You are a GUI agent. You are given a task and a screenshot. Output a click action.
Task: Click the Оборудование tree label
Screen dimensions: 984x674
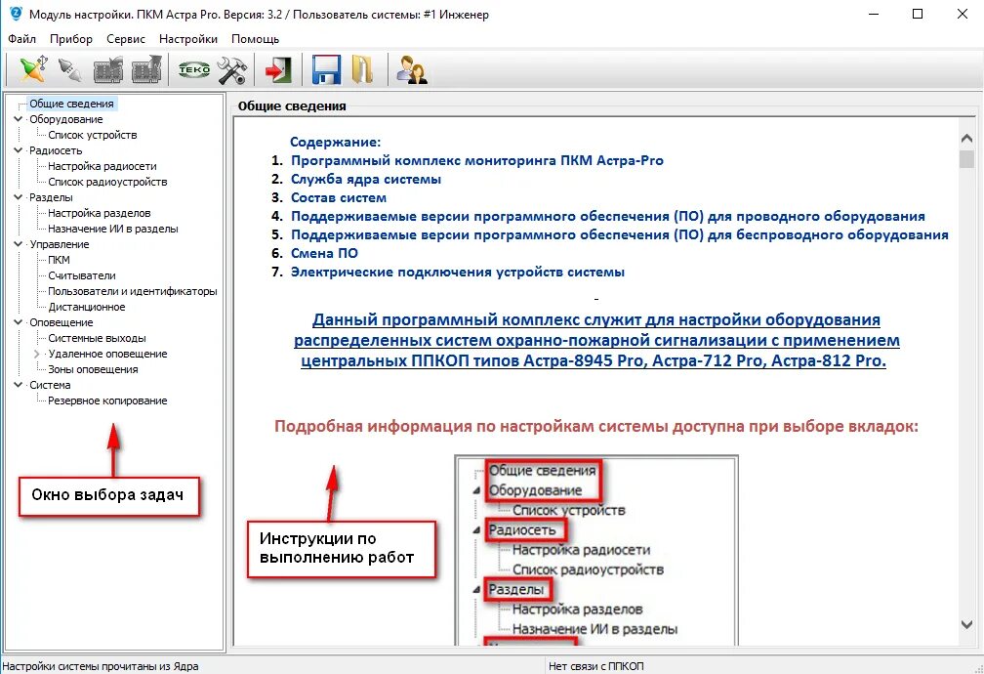coord(66,119)
